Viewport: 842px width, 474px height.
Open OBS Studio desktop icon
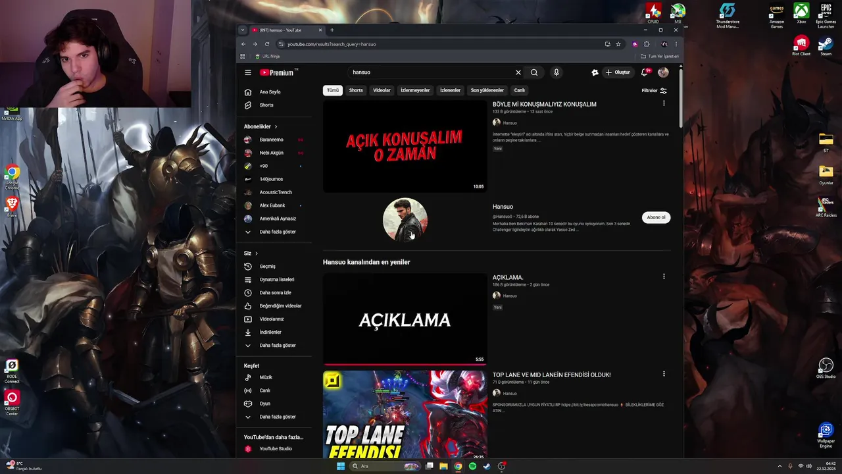click(826, 368)
